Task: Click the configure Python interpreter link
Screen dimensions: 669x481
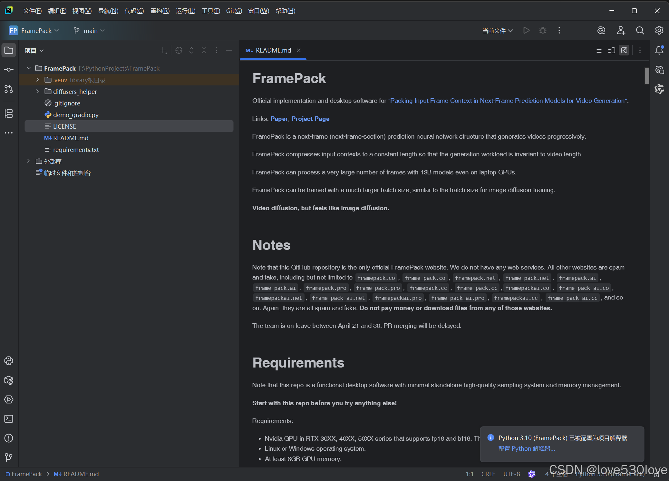Action: click(x=526, y=449)
